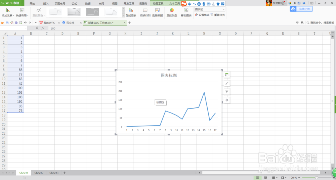This screenshot has width=336, height=180.
Task: Switch to the 云文档 document tab
Action: click(70, 23)
